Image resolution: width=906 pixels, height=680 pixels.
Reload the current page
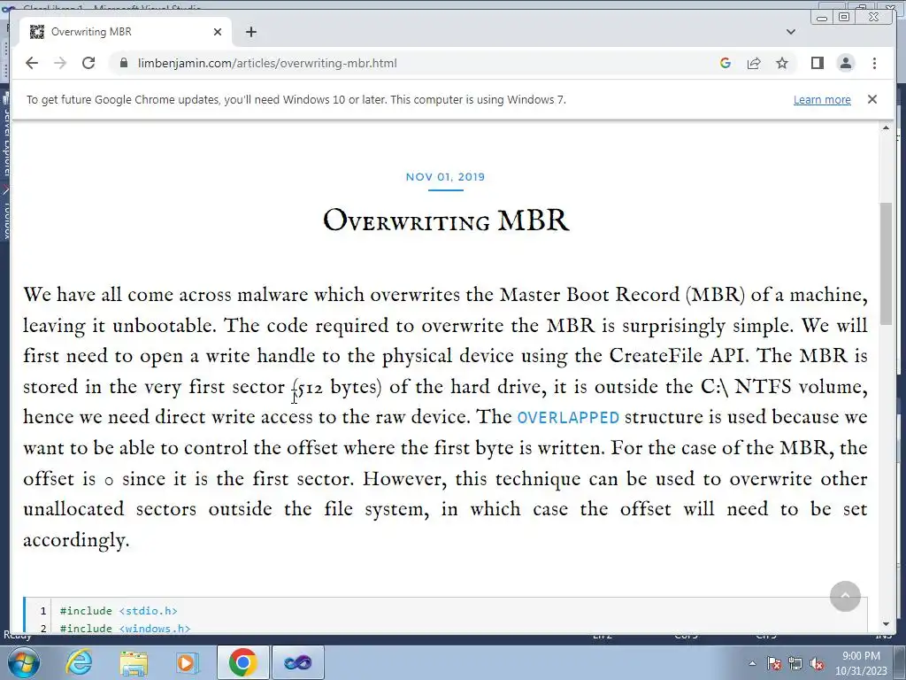(x=88, y=63)
